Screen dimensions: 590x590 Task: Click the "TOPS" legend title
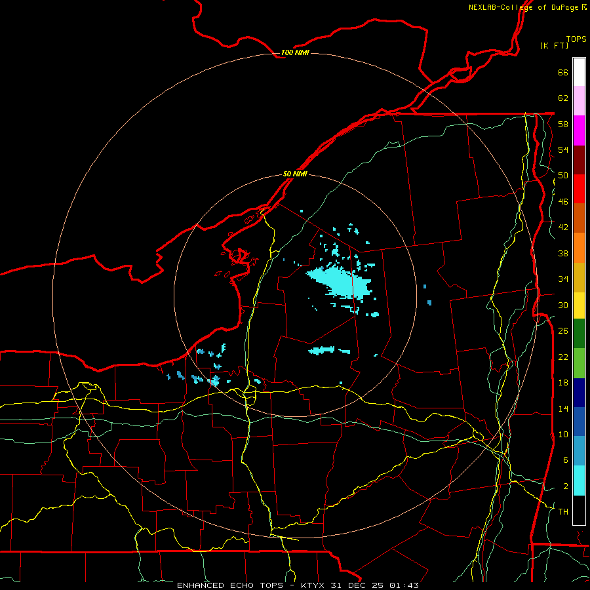(x=576, y=39)
